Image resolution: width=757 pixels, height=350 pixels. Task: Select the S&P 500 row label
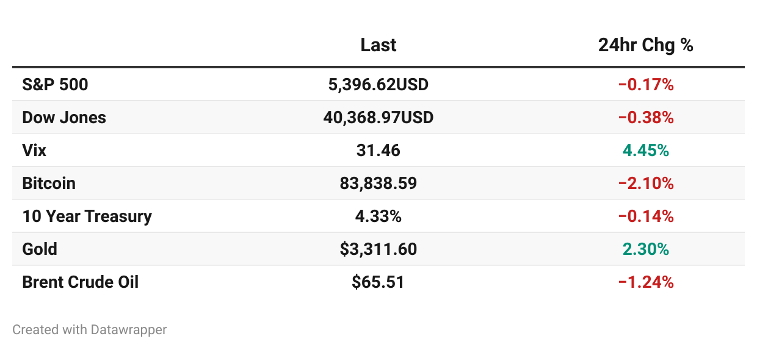(x=55, y=85)
